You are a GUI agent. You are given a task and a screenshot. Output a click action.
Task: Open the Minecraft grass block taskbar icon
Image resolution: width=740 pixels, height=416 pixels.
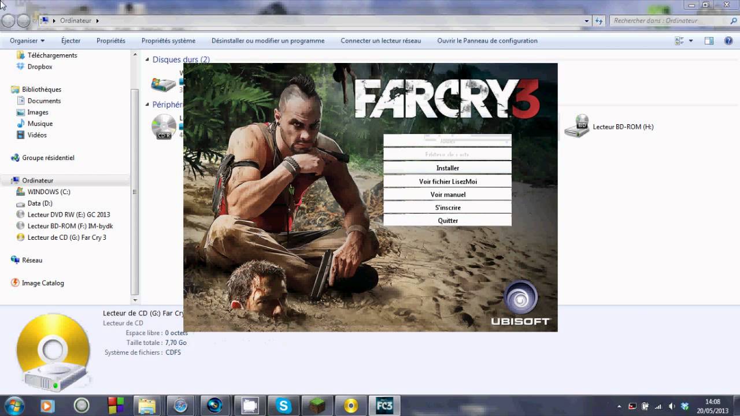click(x=317, y=406)
